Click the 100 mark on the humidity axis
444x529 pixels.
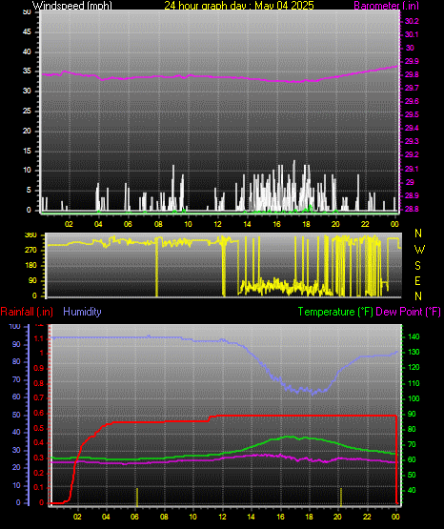(x=14, y=326)
